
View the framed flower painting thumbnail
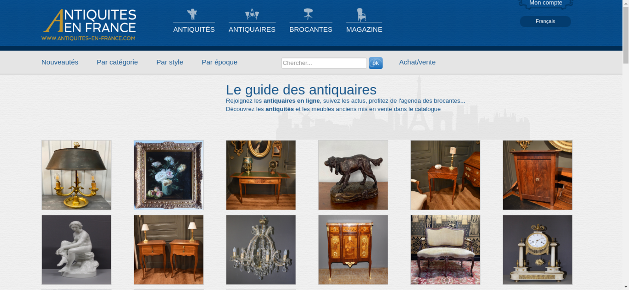pos(169,175)
